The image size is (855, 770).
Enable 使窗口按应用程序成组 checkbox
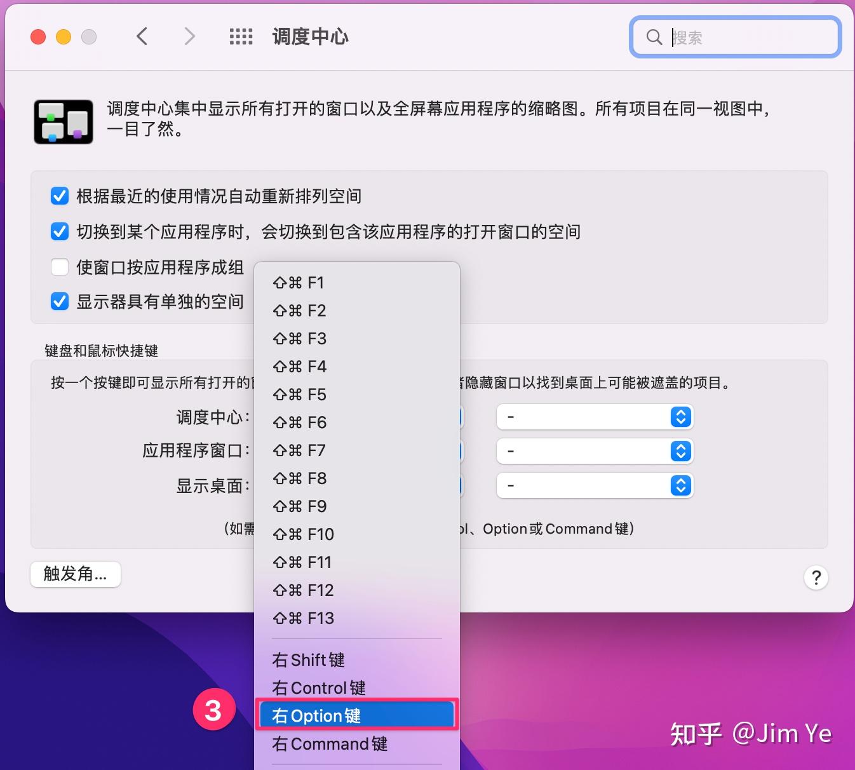[x=59, y=267]
